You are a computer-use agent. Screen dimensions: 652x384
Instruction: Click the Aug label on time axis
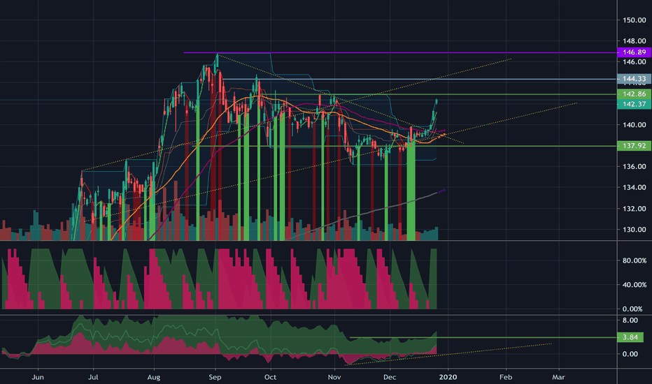[154, 377]
